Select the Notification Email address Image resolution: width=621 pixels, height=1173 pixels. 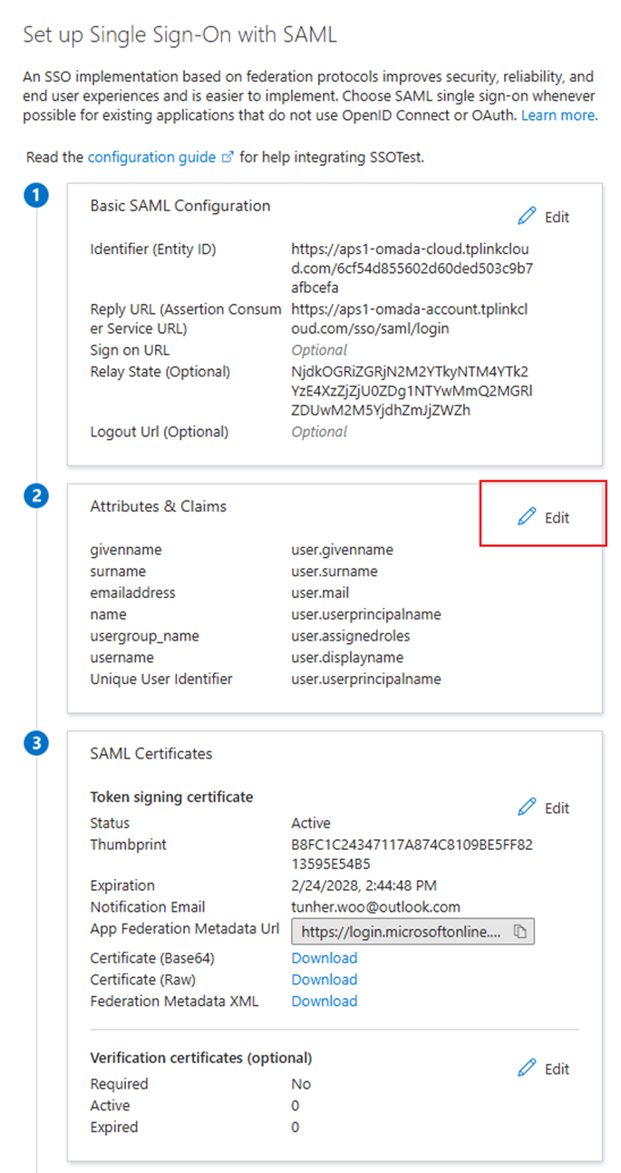375,907
